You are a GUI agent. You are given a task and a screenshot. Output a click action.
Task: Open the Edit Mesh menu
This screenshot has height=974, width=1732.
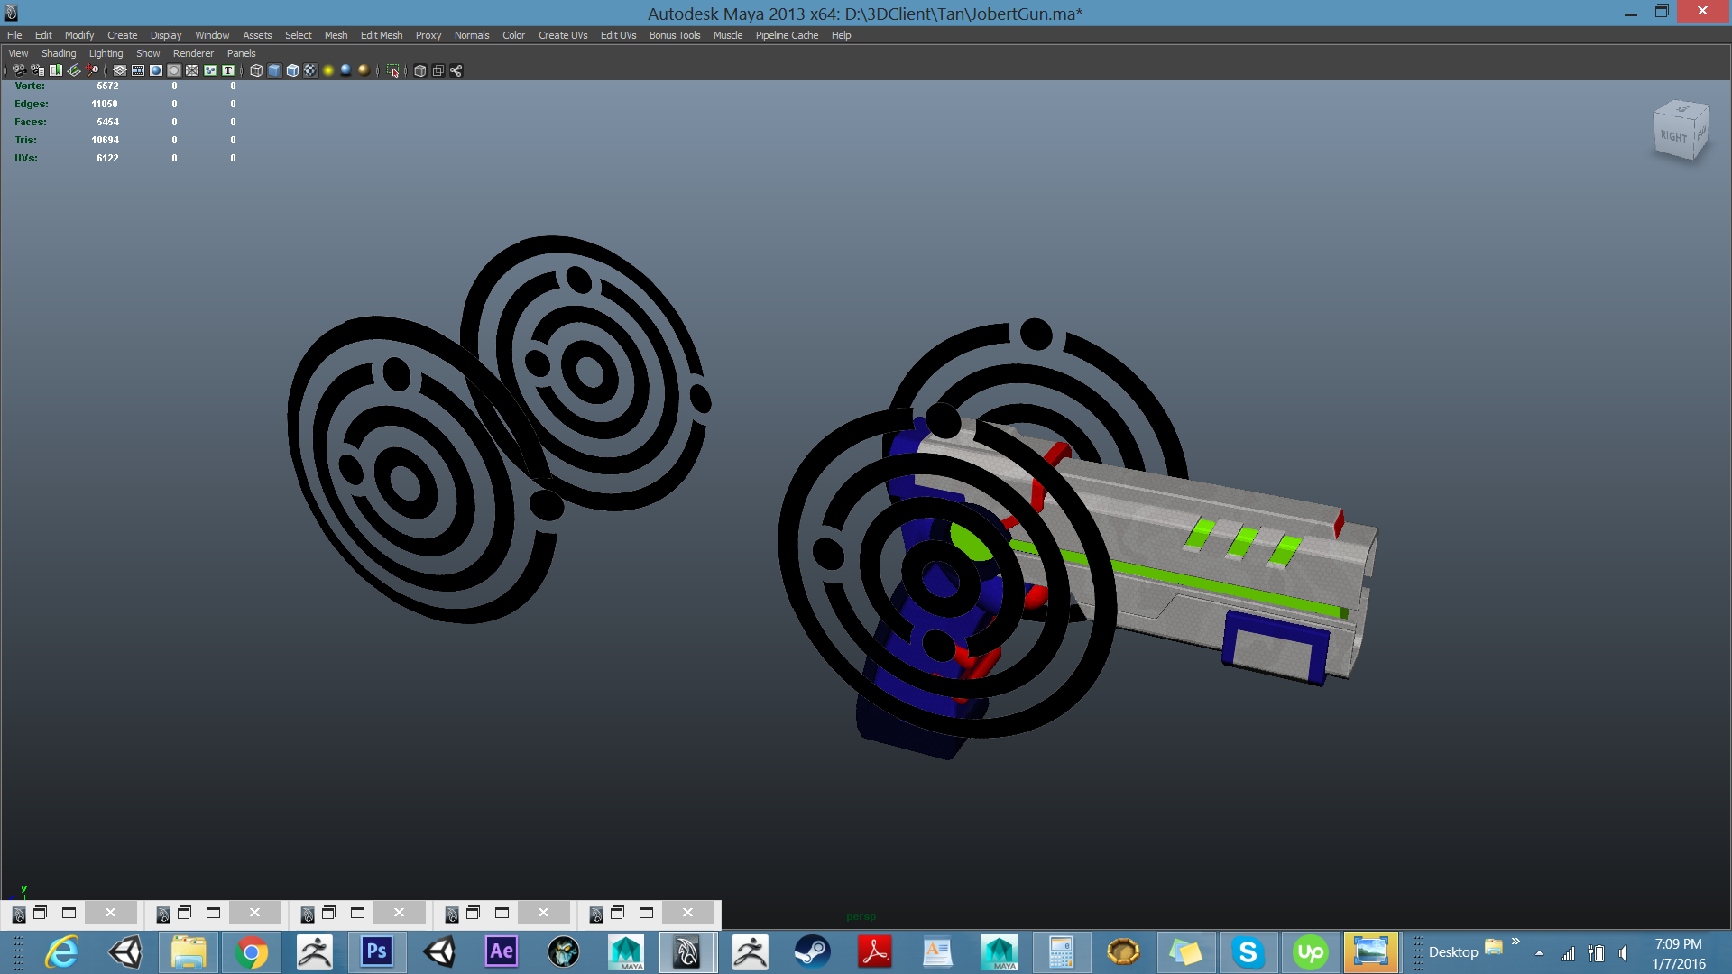tap(382, 35)
